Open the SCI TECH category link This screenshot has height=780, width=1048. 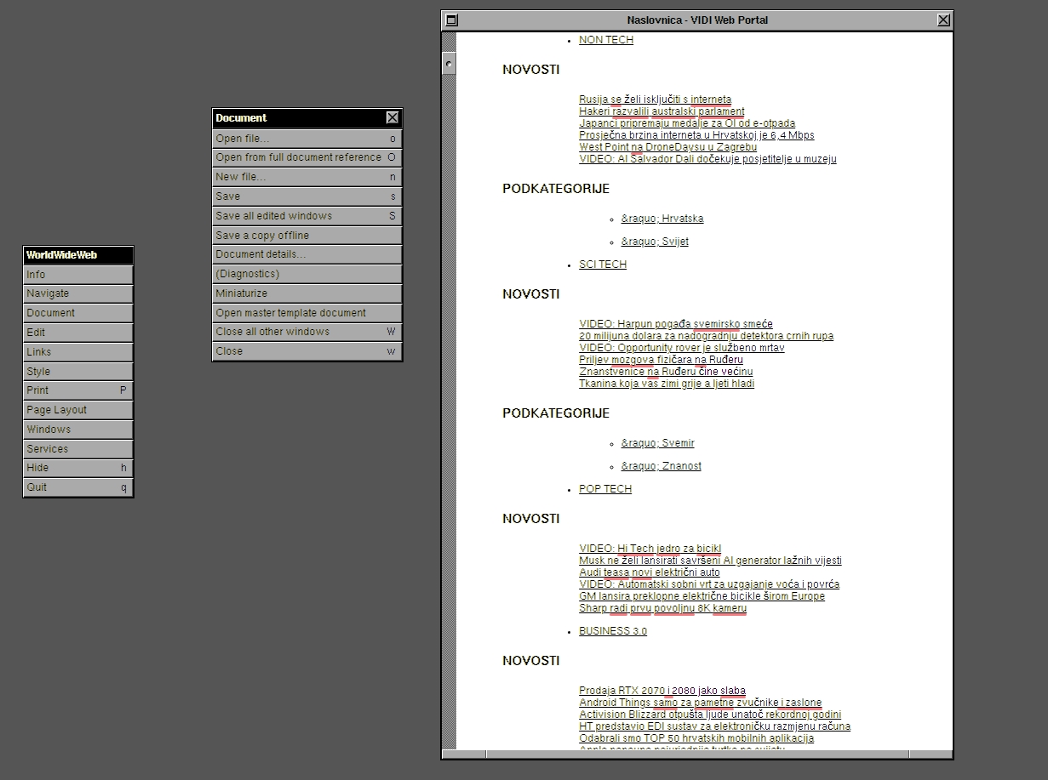603,265
